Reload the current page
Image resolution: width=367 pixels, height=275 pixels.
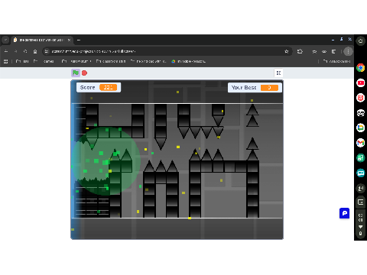(x=25, y=51)
